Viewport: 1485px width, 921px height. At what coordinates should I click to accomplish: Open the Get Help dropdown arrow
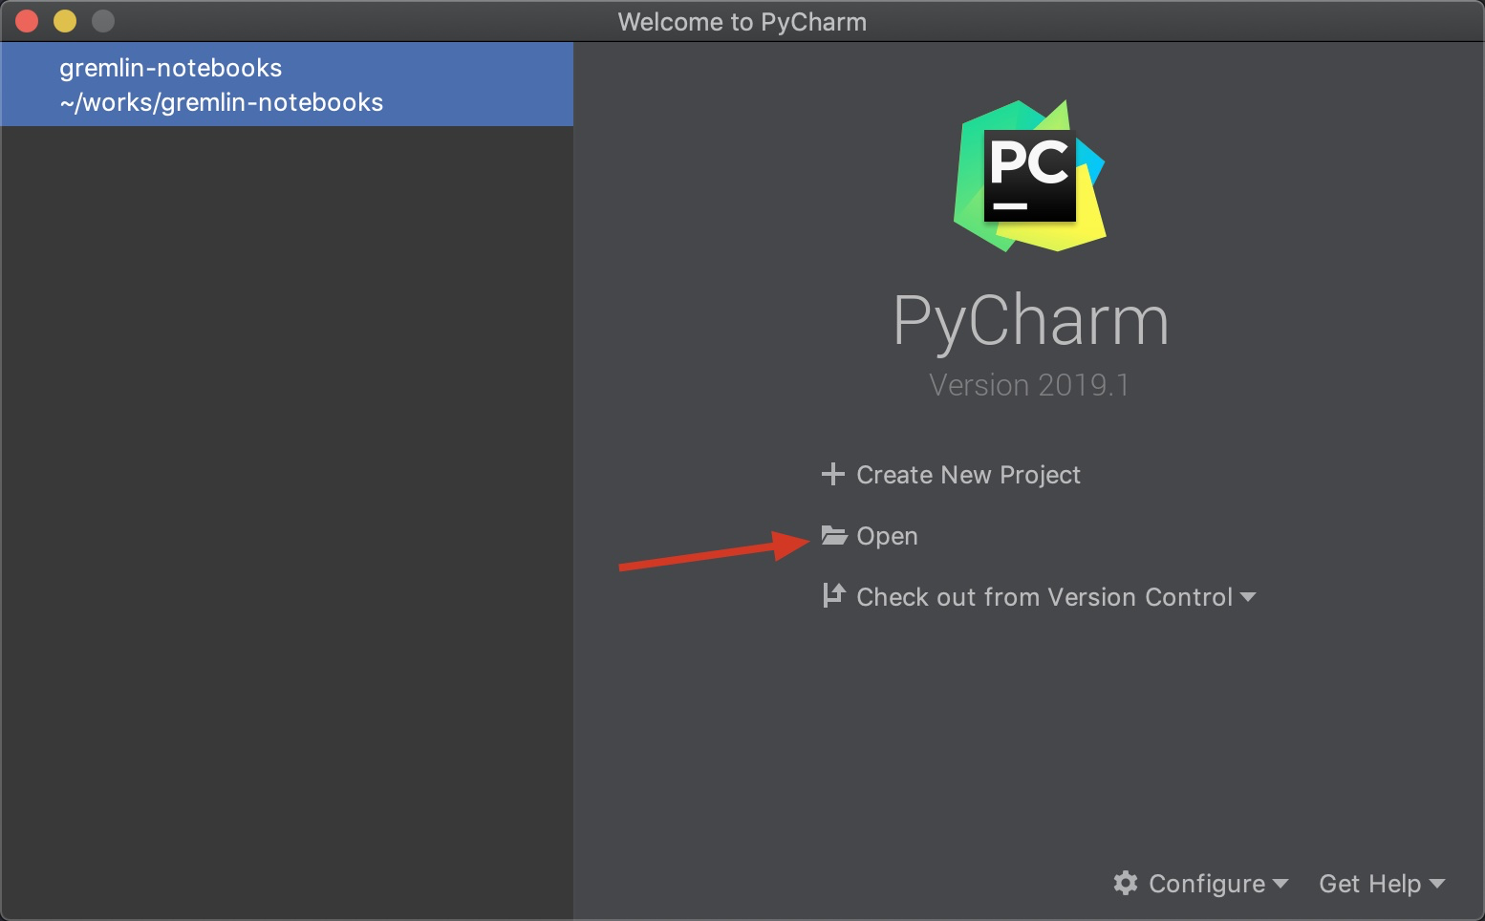[1437, 884]
